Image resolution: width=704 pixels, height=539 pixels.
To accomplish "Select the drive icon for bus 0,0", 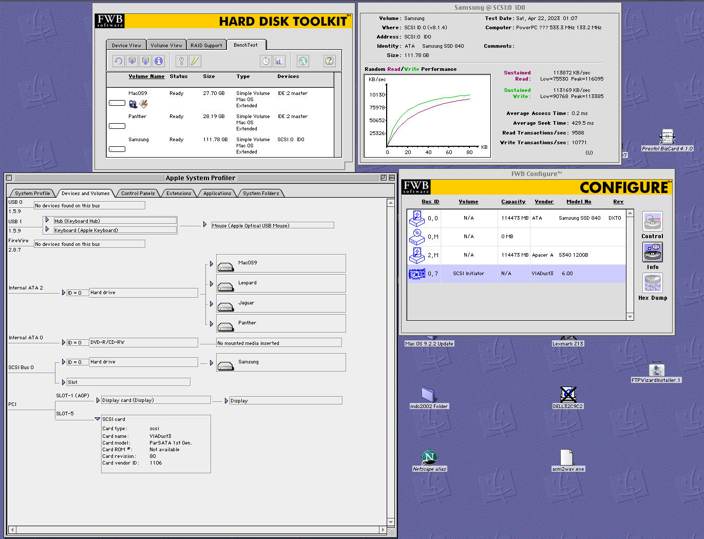I will tap(416, 218).
